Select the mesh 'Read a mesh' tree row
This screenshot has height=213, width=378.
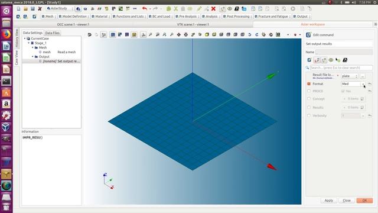pyautogui.click(x=51, y=52)
